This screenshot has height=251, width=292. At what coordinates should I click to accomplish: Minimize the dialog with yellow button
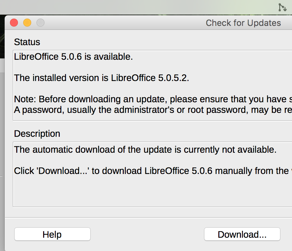click(27, 23)
